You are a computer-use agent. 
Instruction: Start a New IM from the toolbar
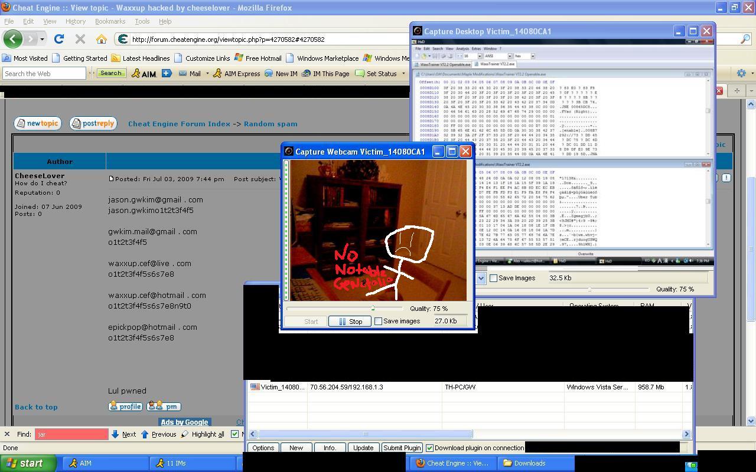click(x=281, y=74)
